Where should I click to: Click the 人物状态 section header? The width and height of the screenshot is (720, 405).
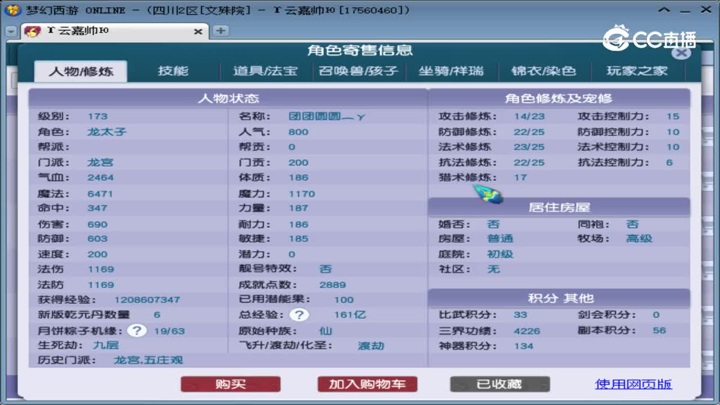coord(228,98)
